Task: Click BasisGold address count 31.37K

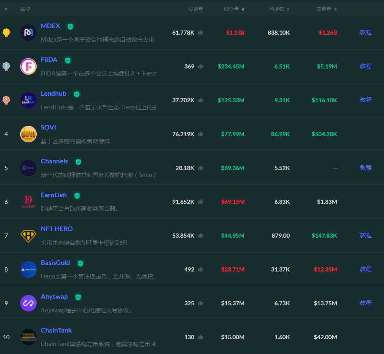Action: click(x=280, y=269)
